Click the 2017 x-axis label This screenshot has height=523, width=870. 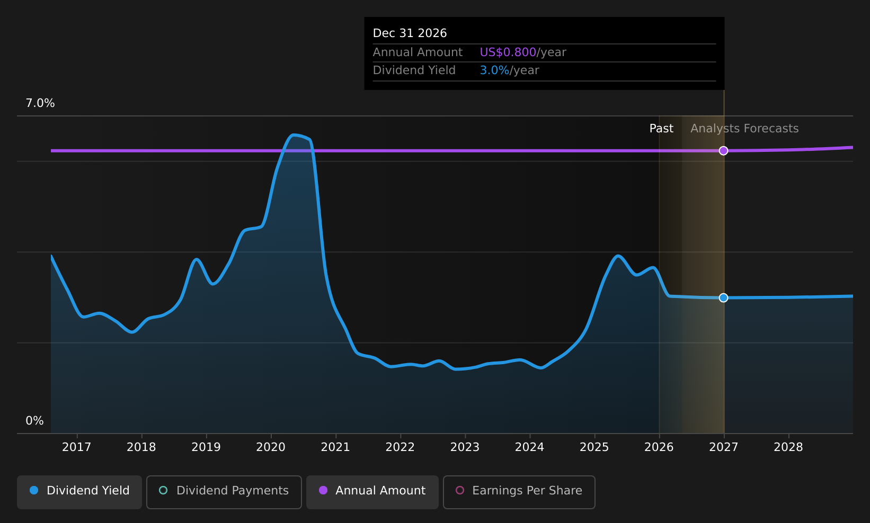pyautogui.click(x=77, y=447)
